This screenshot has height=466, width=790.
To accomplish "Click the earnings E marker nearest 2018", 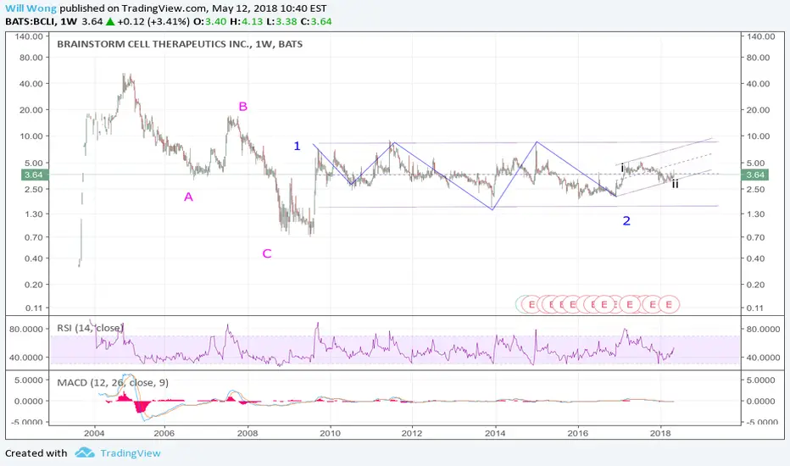I will click(x=669, y=304).
